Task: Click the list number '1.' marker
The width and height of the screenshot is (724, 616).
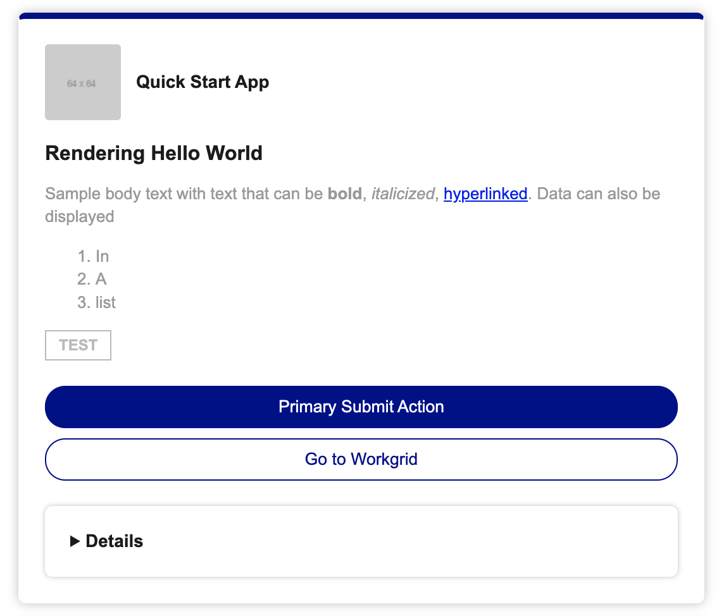Action: click(84, 256)
